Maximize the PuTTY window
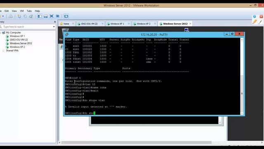Image resolution: width=264 pixels, height=149 pixels. tap(232, 34)
